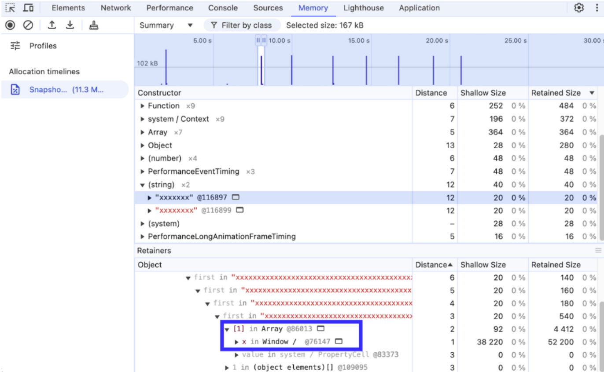This screenshot has width=604, height=372.
Task: Click the save profile download icon
Action: click(70, 25)
